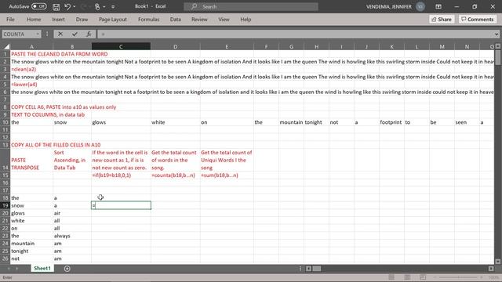Open the View tab
The image size is (502, 282).
point(224,20)
